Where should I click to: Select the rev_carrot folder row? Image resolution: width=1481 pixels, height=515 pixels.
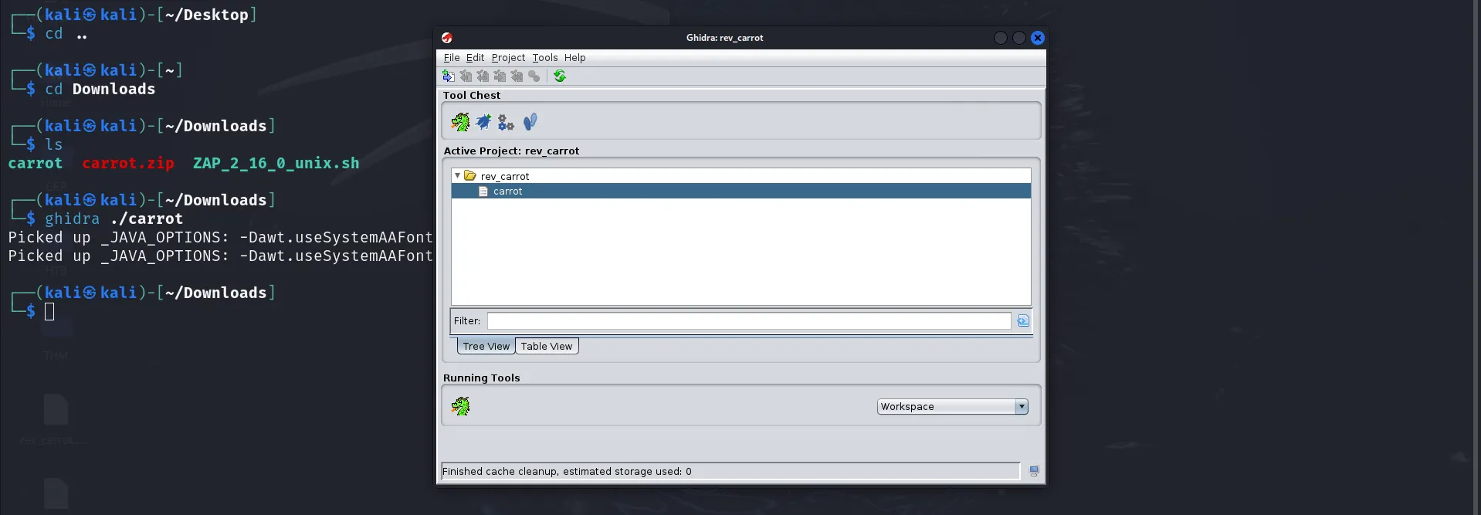pos(741,176)
